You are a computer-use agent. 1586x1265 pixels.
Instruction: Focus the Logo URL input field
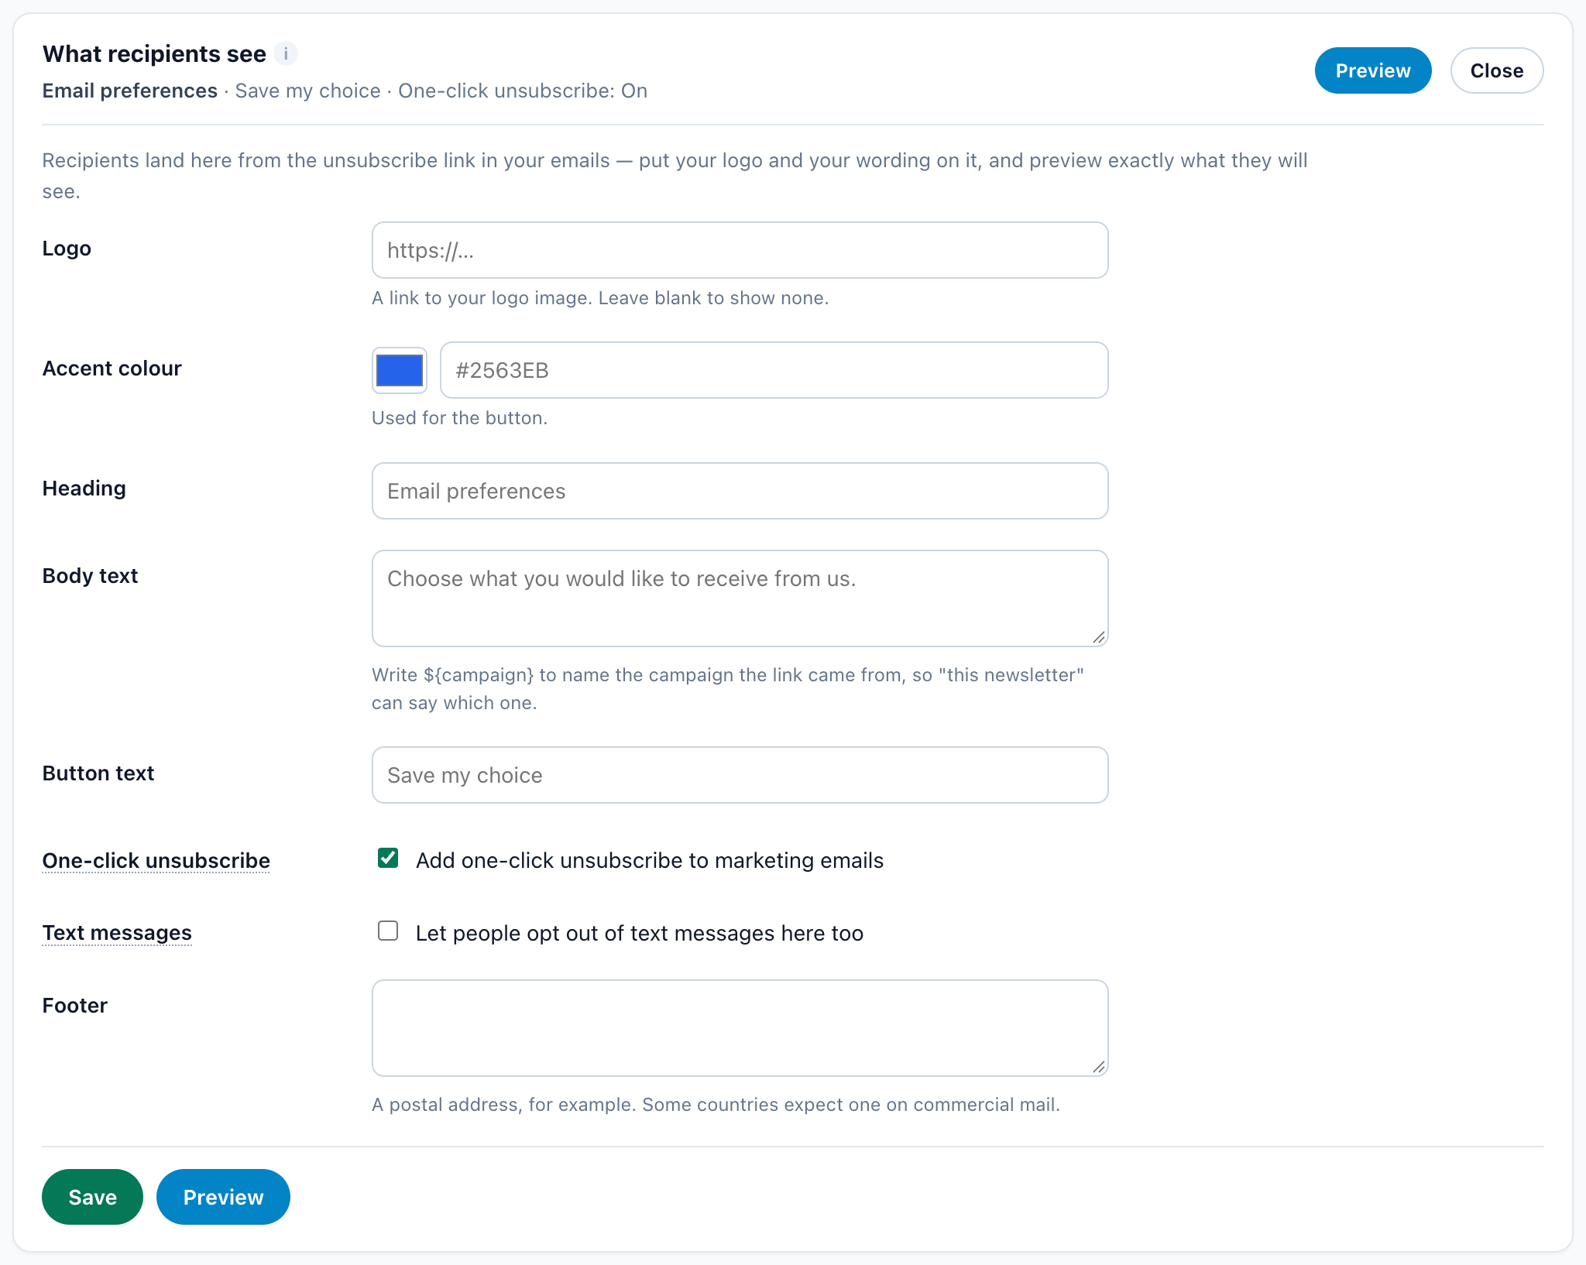740,250
